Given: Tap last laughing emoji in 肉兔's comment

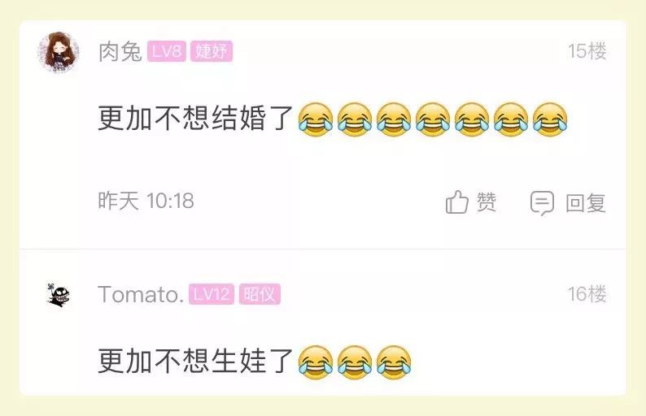Looking at the screenshot, I should point(550,119).
